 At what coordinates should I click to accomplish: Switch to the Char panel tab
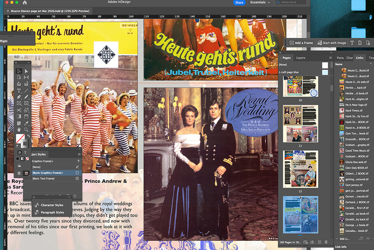350,58
